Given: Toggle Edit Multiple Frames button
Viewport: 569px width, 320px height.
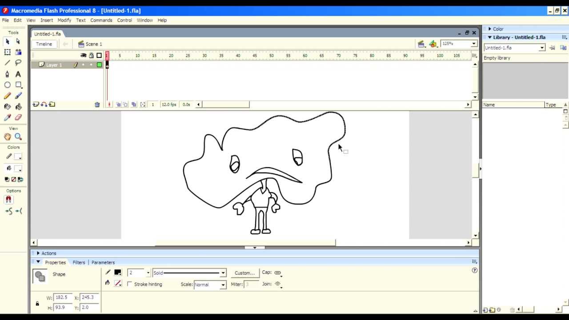Looking at the screenshot, I should click(134, 104).
